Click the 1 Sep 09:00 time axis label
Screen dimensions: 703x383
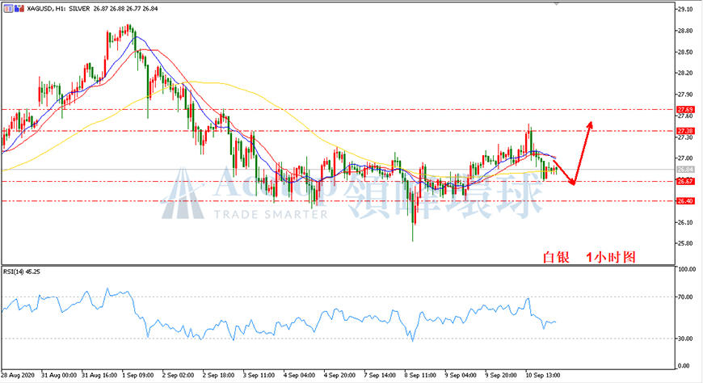pyautogui.click(x=137, y=375)
